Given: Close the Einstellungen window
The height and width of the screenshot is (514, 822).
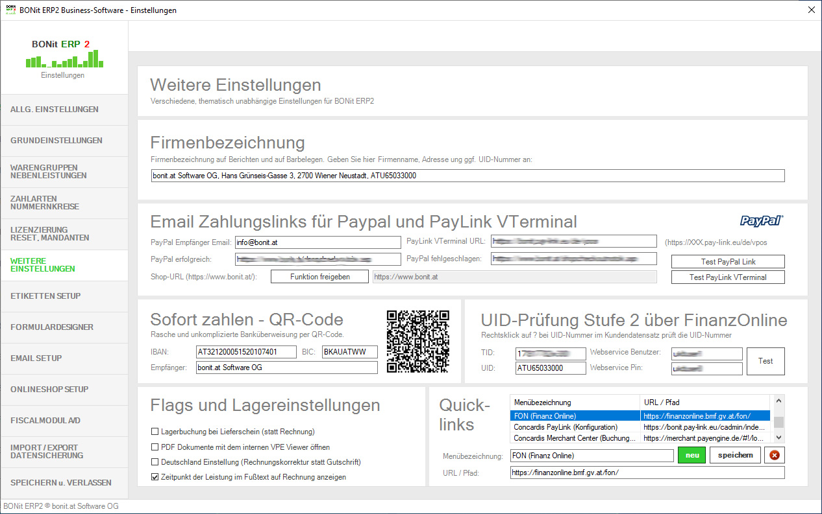Looking at the screenshot, I should pos(812,10).
